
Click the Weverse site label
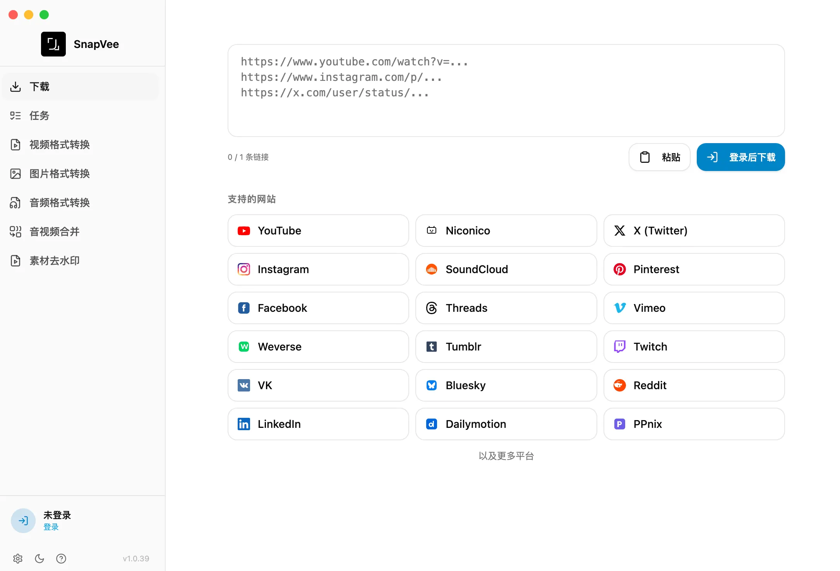280,347
